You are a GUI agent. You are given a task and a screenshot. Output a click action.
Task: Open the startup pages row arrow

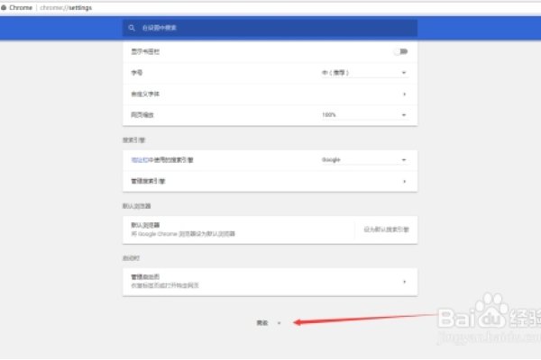[x=404, y=282]
